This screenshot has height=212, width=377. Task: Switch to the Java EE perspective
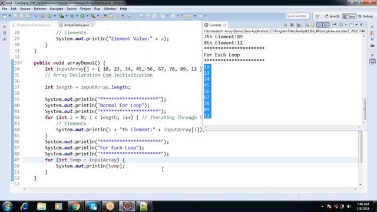(x=332, y=16)
